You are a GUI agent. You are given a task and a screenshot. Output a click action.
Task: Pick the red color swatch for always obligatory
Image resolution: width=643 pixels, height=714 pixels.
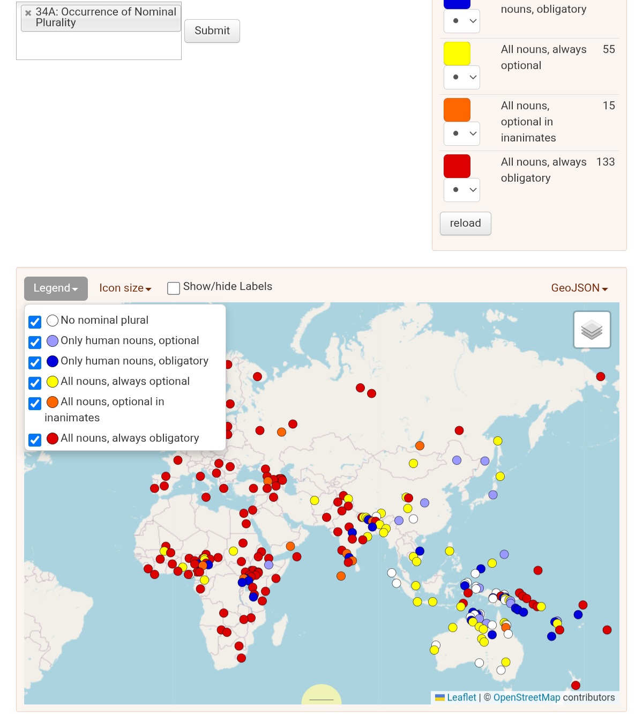coord(457,166)
